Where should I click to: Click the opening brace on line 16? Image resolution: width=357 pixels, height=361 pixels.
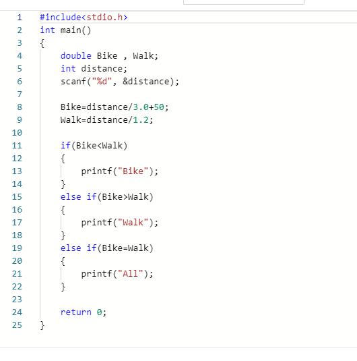(63, 210)
